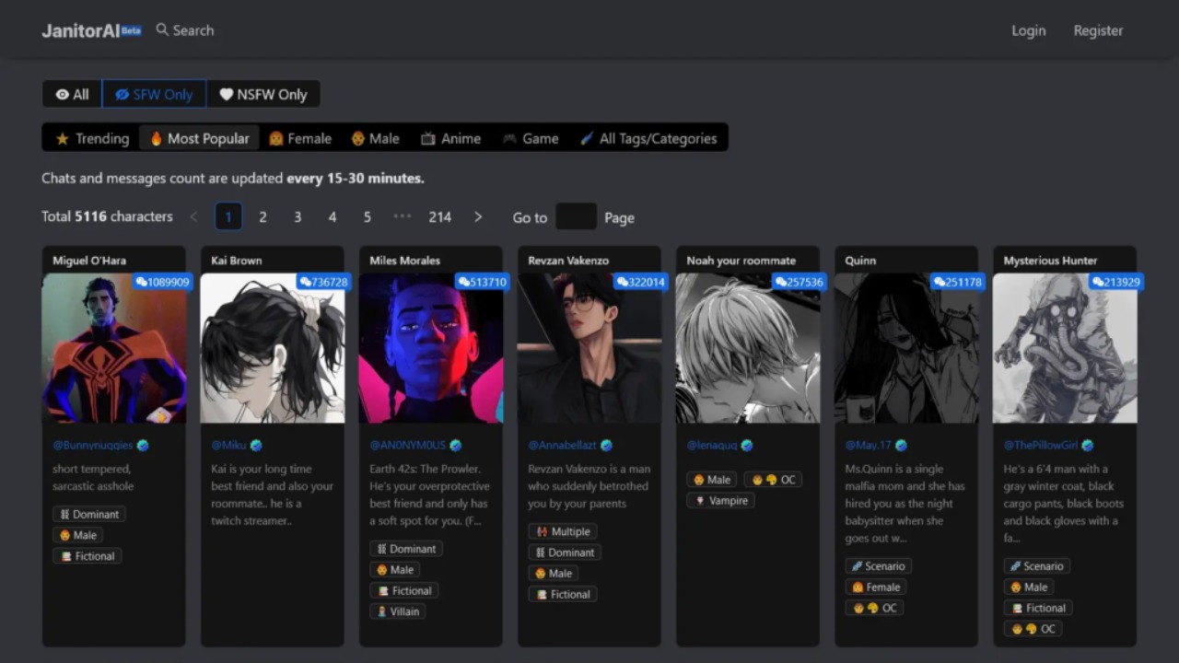Click the search magnifier icon
The height and width of the screenshot is (663, 1179).
(x=162, y=30)
